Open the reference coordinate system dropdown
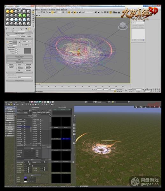Image resolution: width=165 pixels, height=191 pixels. click(59, 12)
